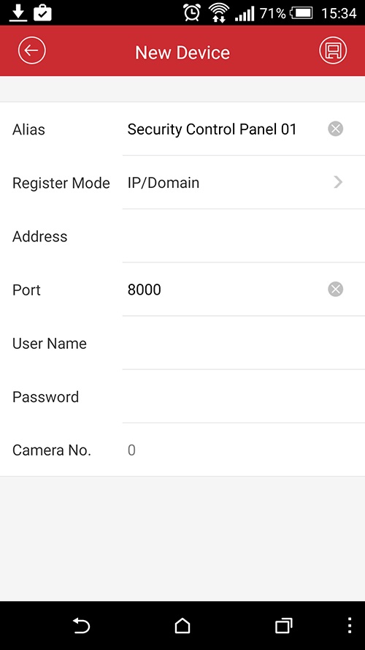Tap the Wi-Fi status icon
365x650 pixels.
click(219, 13)
